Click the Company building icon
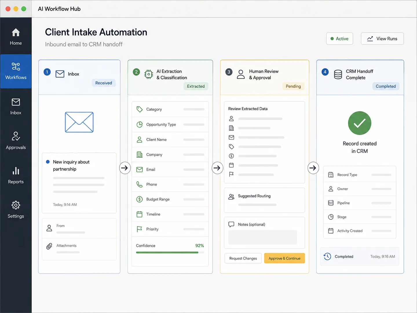 coord(139,154)
